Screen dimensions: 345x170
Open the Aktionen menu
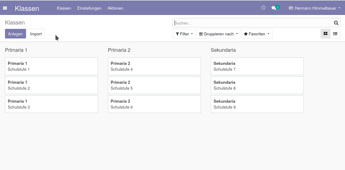coord(115,8)
